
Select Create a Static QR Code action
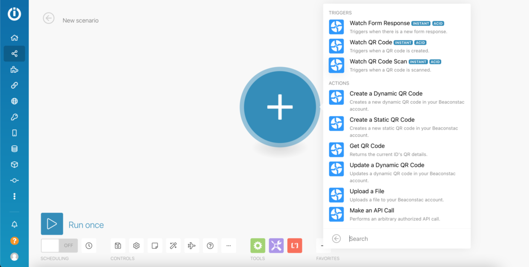[x=397, y=127]
